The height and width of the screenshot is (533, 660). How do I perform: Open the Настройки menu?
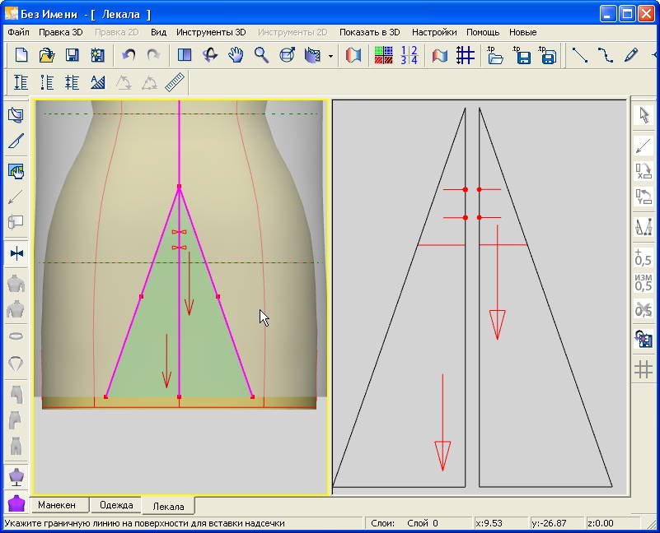pyautogui.click(x=434, y=32)
